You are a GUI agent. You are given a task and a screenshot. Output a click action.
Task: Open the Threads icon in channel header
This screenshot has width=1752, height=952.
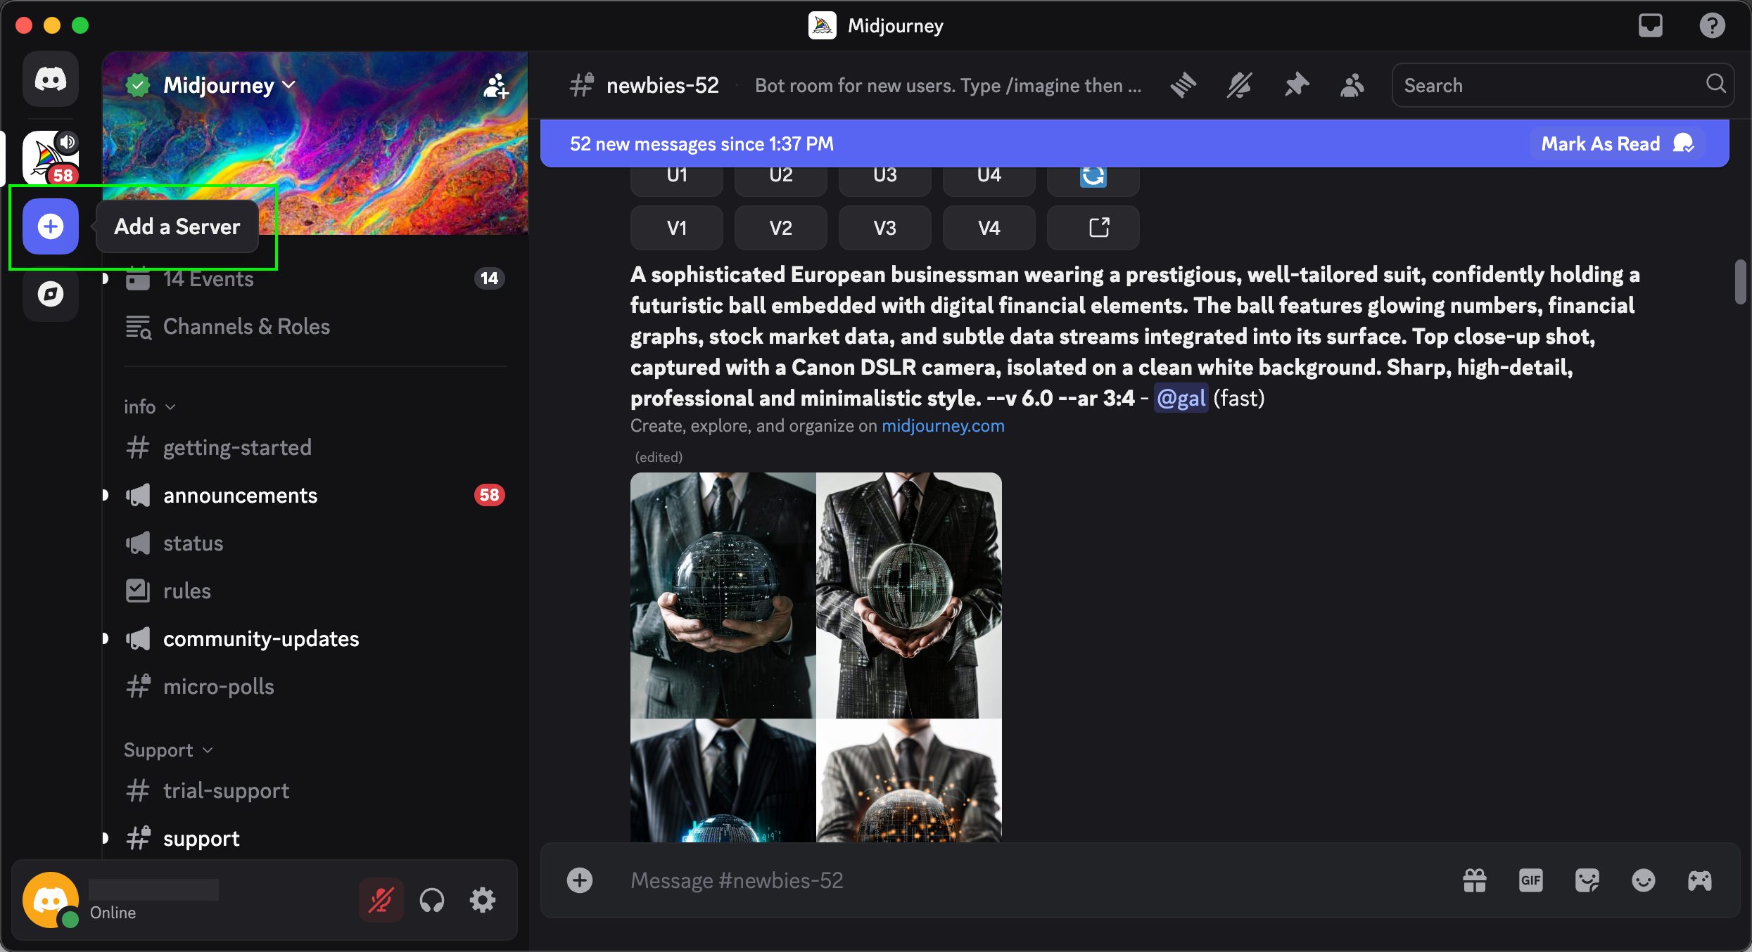[x=1183, y=86]
